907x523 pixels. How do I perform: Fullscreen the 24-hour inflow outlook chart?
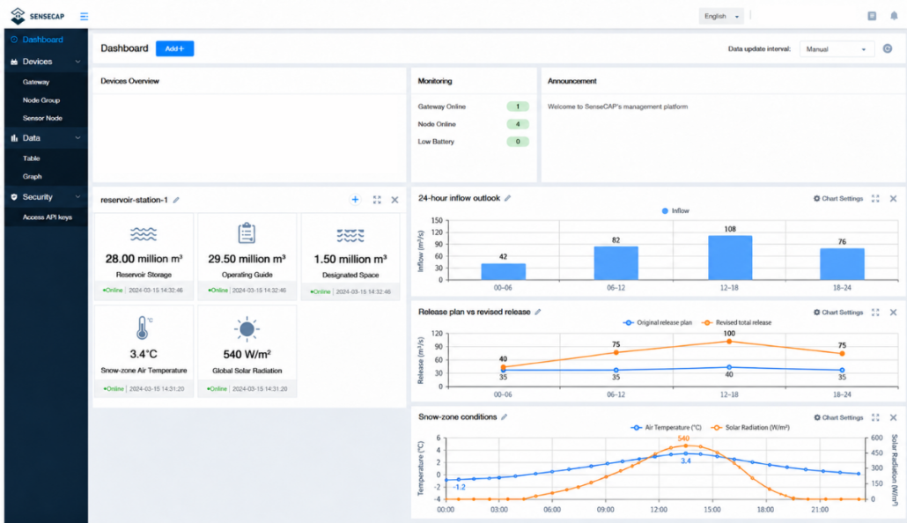pos(875,198)
